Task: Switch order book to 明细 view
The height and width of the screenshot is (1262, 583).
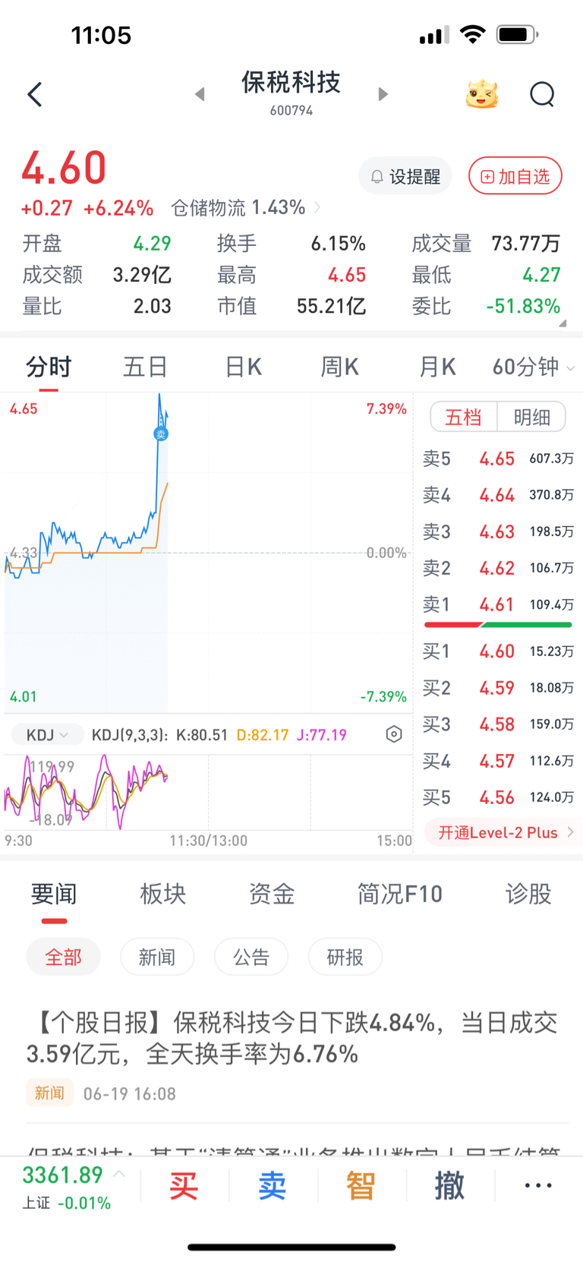Action: (531, 417)
